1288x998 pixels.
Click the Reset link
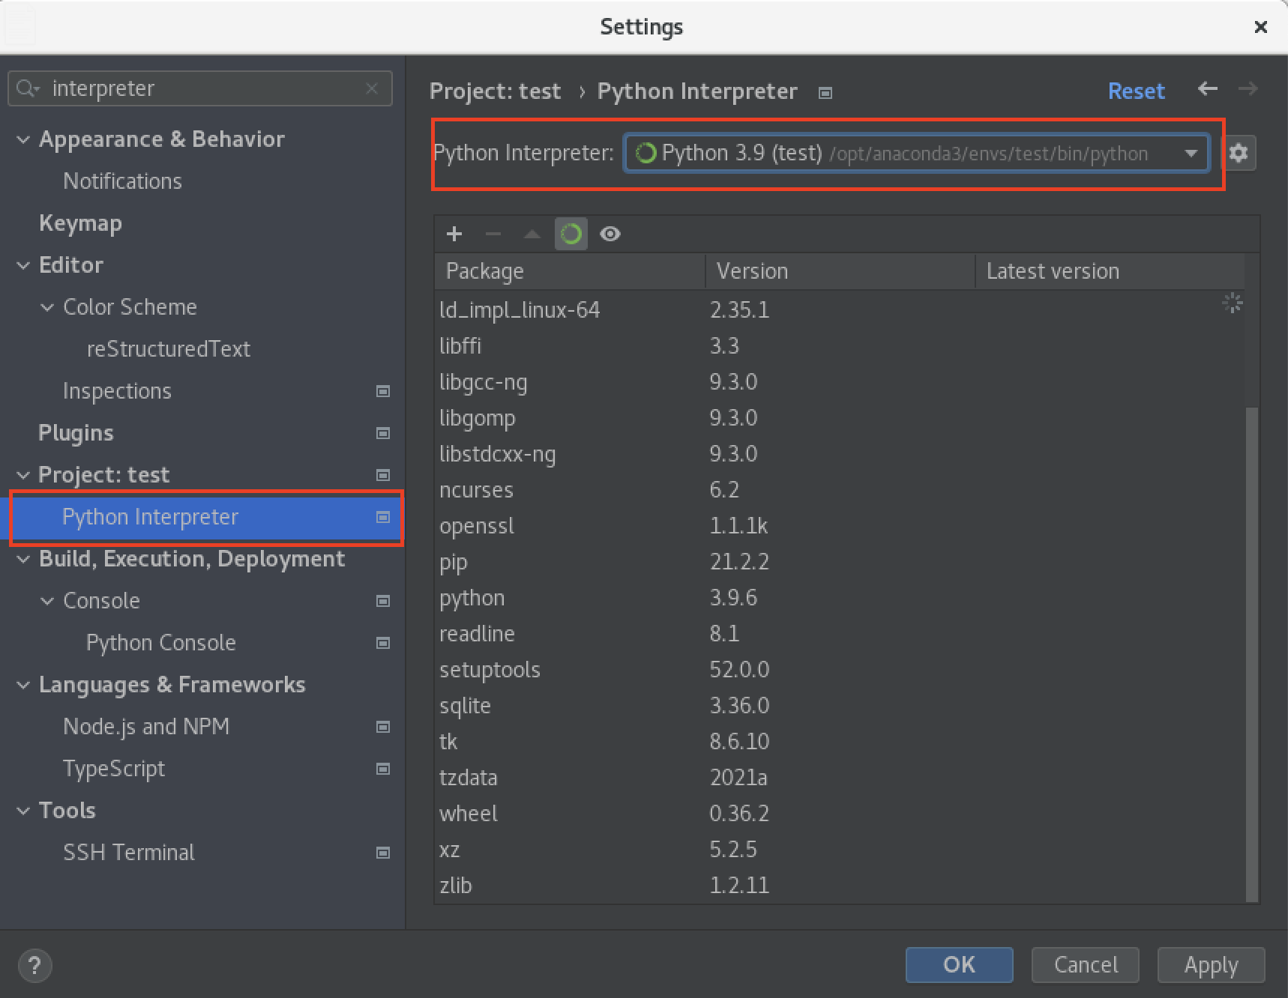pos(1136,90)
